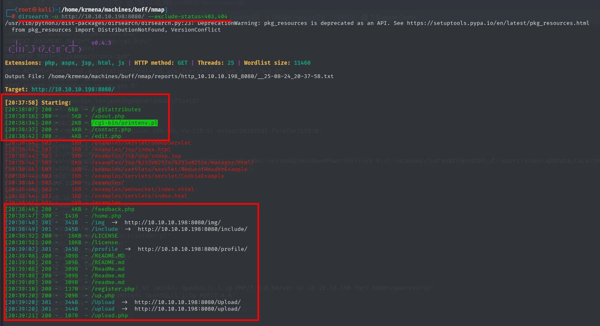Click the /.gitattributes result line
The image size is (600, 326).
73,110
